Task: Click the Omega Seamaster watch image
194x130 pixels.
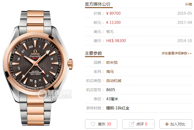Action: pyautogui.click(x=38, y=68)
